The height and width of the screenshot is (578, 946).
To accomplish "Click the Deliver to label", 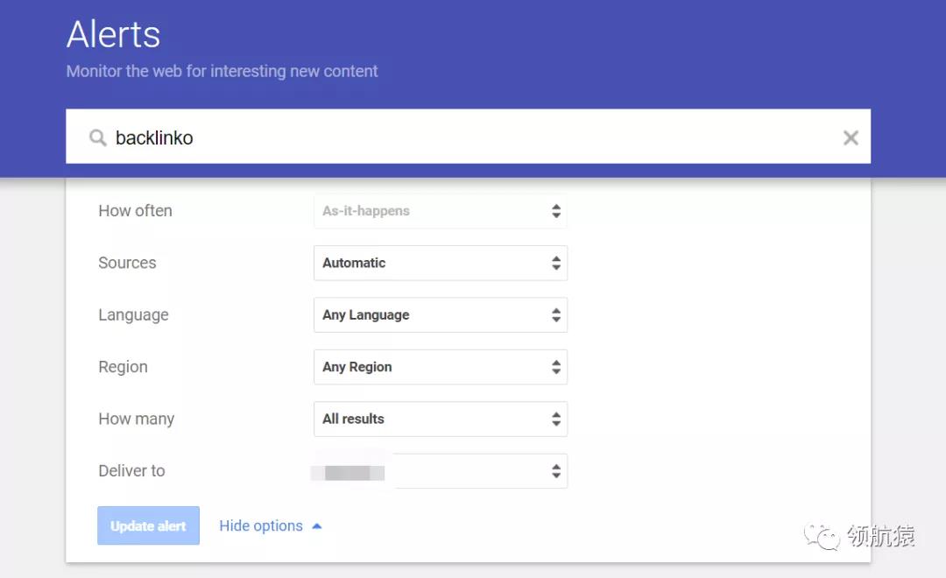I will point(131,471).
